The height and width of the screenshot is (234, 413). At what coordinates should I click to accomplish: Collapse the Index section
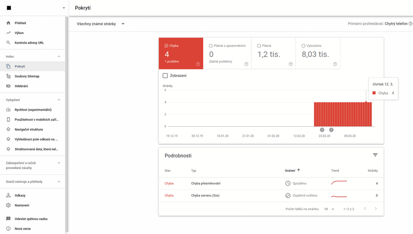[x=59, y=56]
